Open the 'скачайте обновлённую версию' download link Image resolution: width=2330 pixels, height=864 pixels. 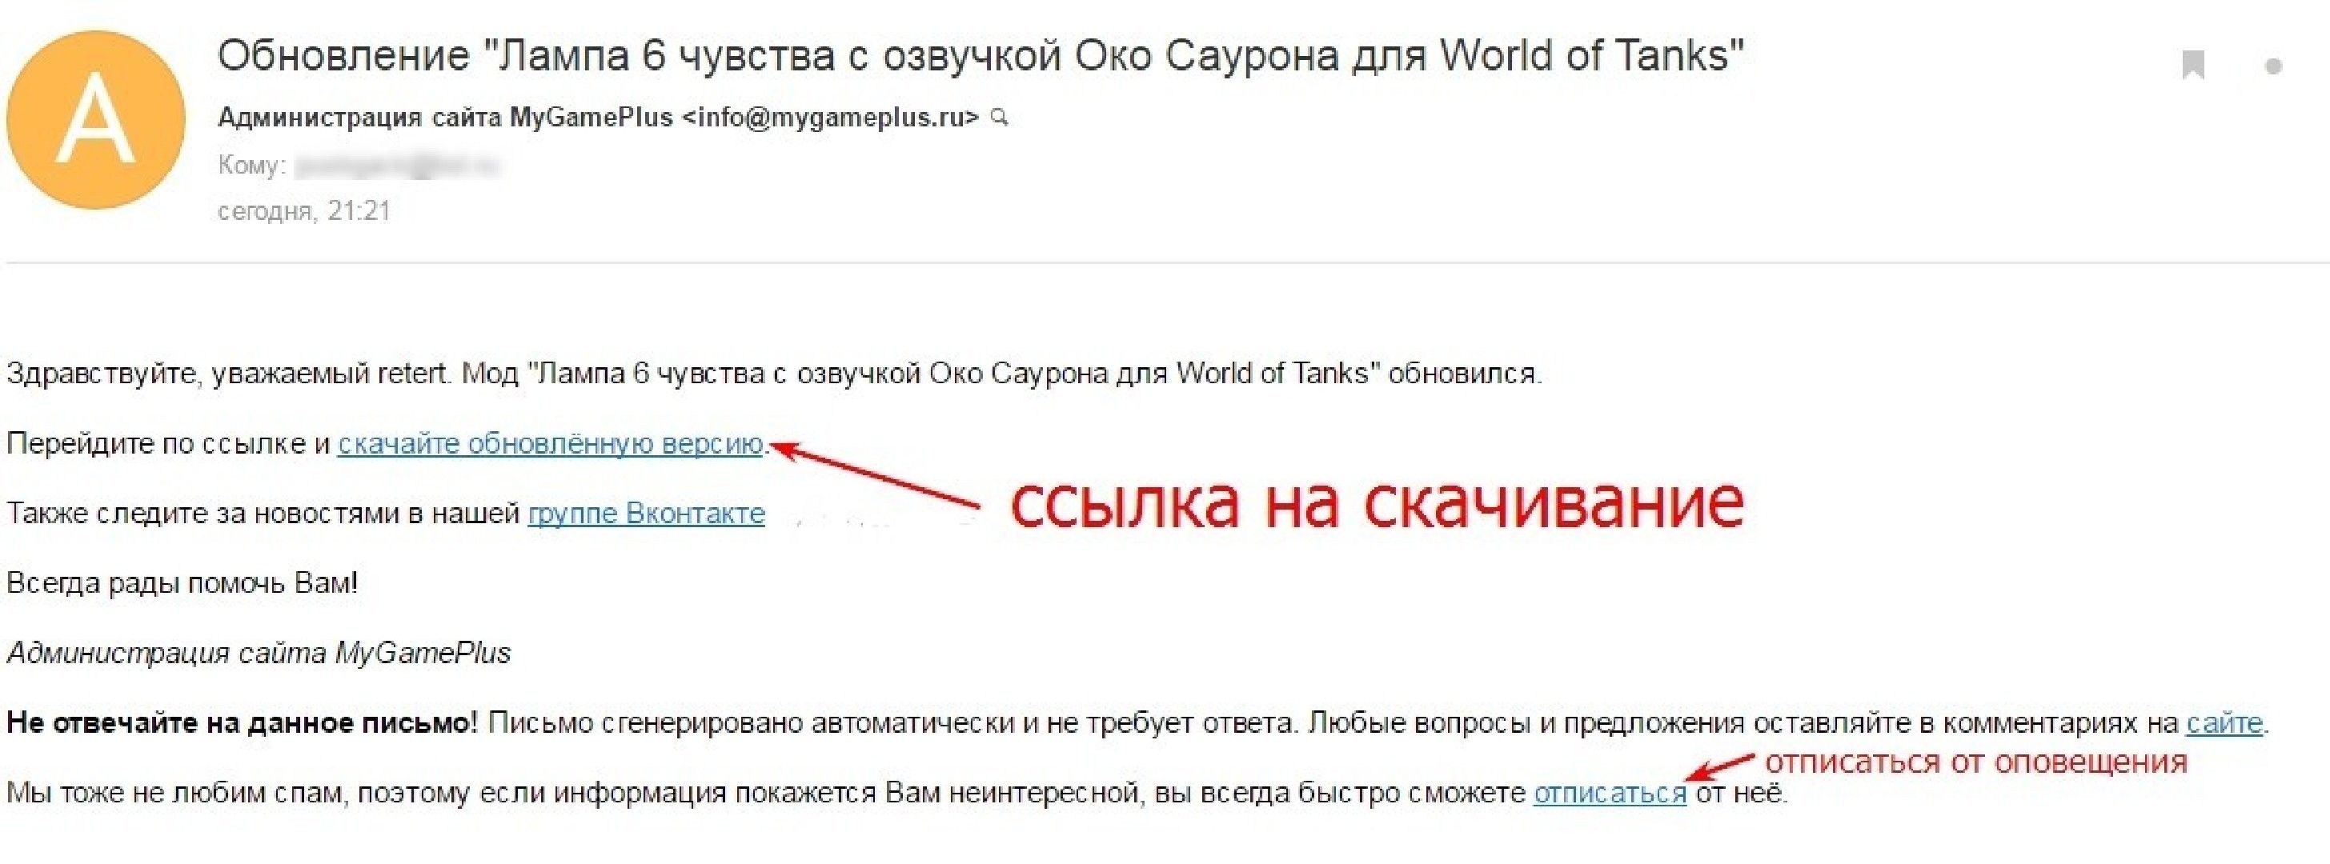point(551,444)
